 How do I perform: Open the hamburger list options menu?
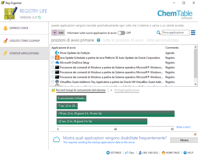point(193,33)
